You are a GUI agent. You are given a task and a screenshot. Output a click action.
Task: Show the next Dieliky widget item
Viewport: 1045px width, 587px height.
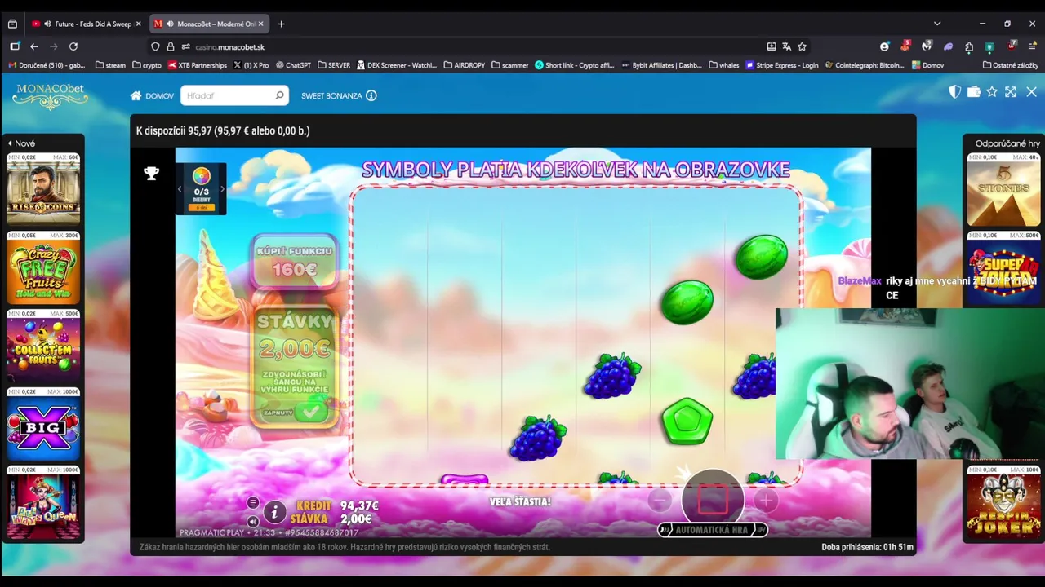click(x=222, y=189)
